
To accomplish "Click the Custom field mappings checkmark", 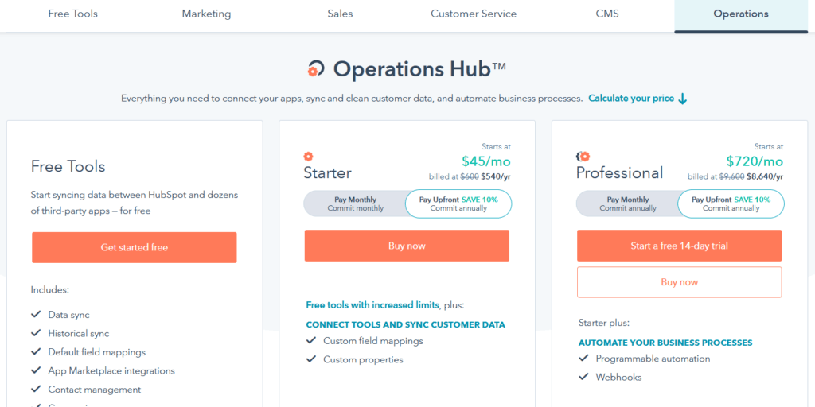I will (311, 341).
